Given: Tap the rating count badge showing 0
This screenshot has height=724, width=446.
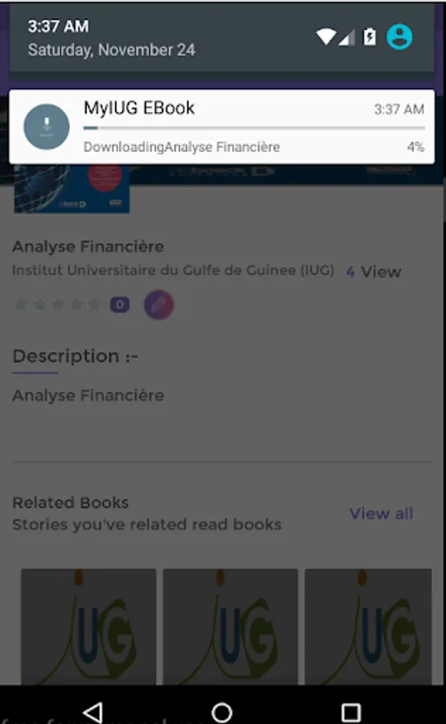Looking at the screenshot, I should click(120, 305).
